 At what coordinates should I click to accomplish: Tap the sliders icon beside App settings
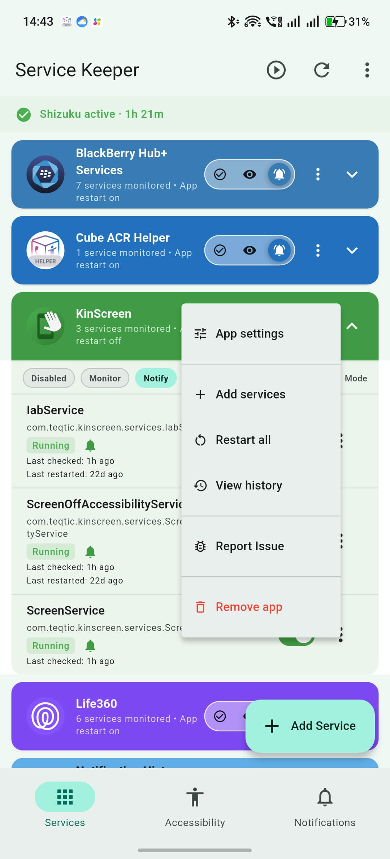200,334
